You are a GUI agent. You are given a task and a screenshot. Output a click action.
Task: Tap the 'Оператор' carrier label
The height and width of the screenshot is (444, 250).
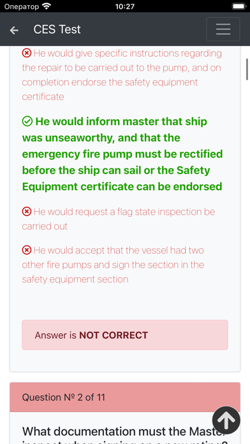pos(22,6)
